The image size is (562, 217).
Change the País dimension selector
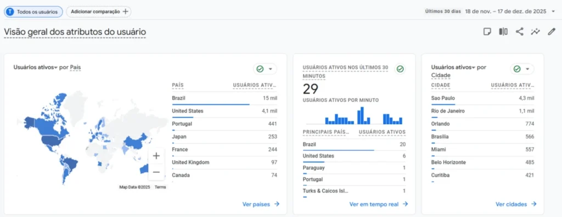75,67
